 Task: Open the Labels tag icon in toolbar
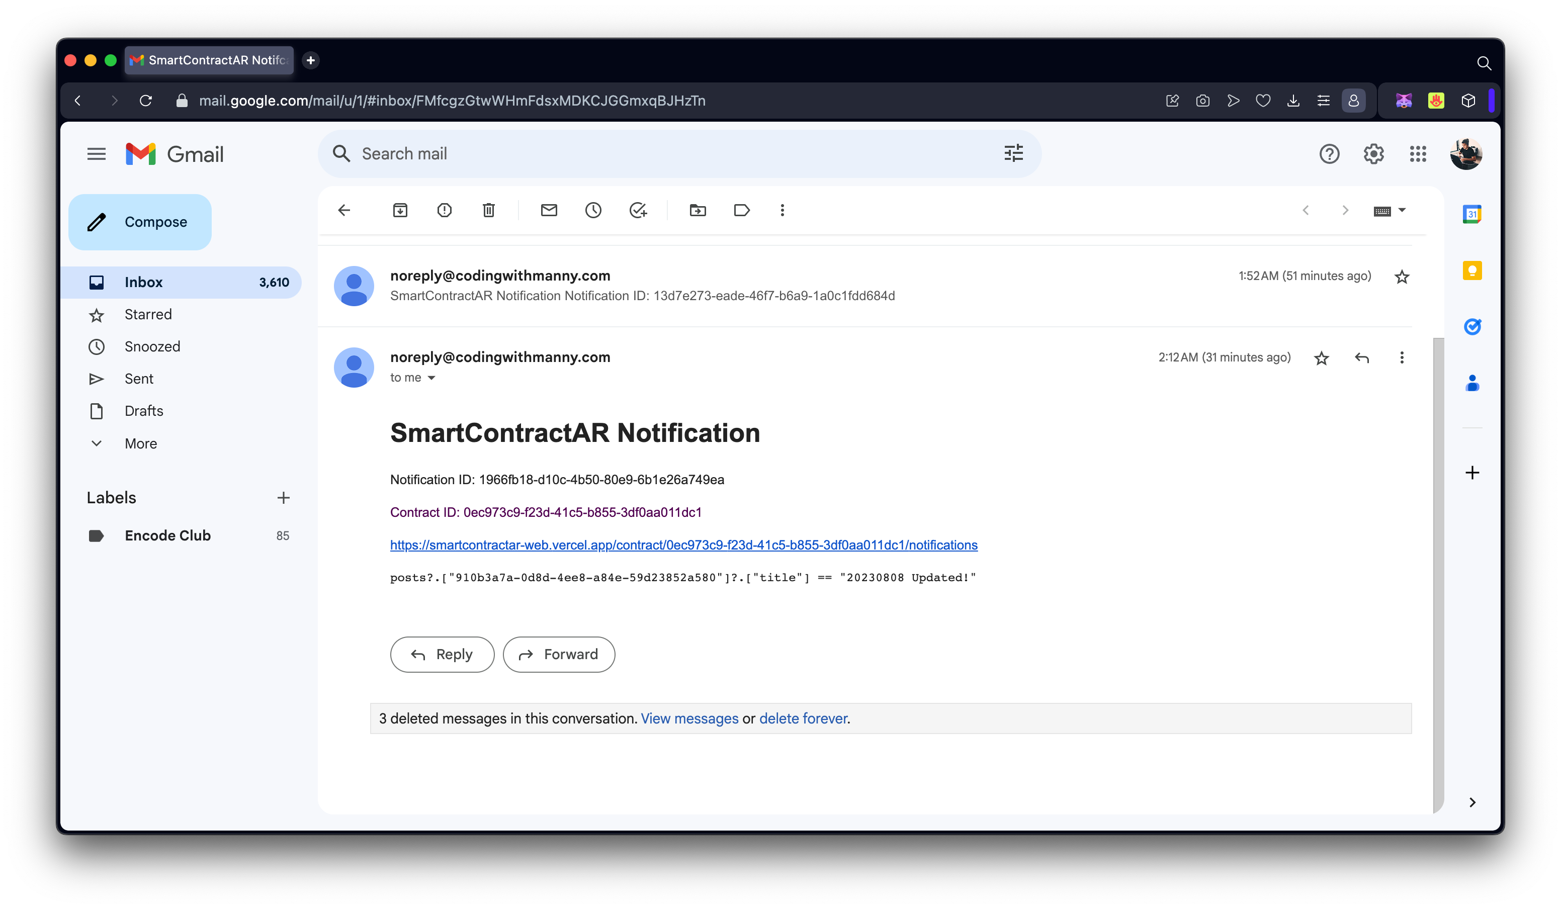point(741,211)
